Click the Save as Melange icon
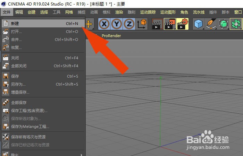Viewport: 243px width, 156px height. 6,127
